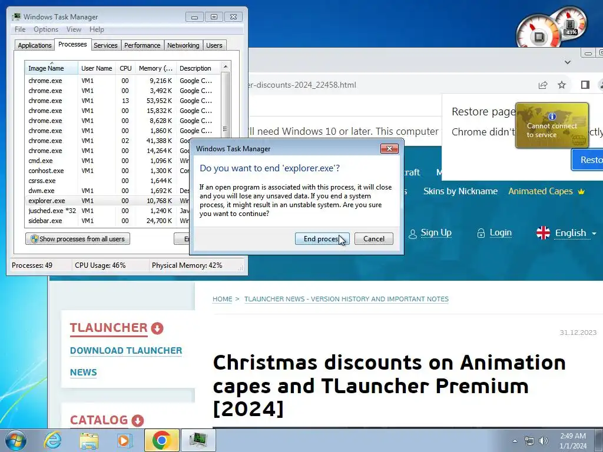Click the currency gadget info icon
The width and height of the screenshot is (603, 452).
tap(552, 116)
